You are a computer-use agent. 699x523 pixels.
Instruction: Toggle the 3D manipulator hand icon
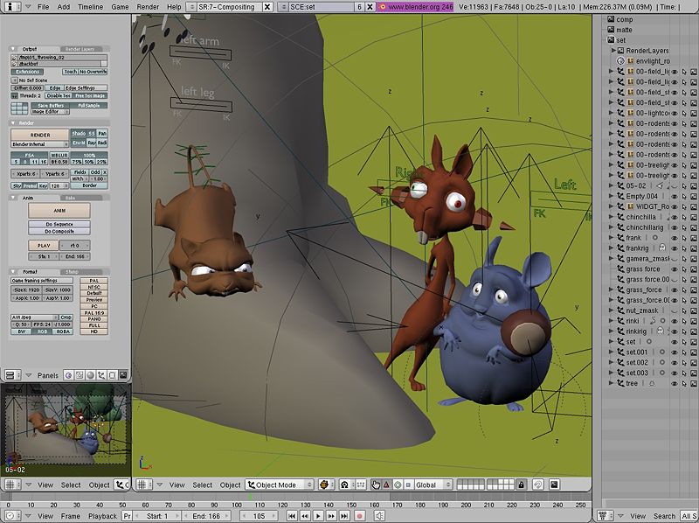click(x=376, y=485)
